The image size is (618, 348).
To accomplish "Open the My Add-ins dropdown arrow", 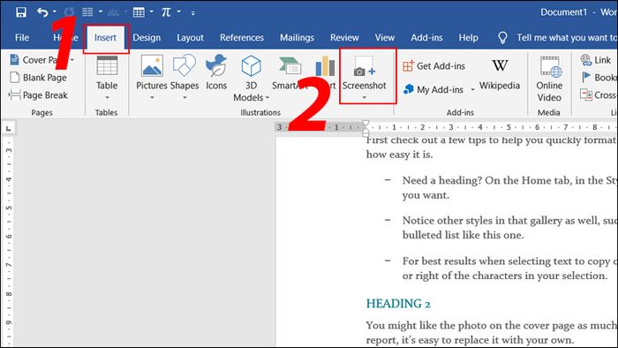I will pyautogui.click(x=472, y=90).
